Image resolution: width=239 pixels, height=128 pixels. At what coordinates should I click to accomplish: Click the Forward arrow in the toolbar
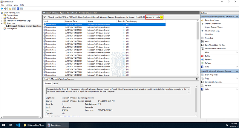click(x=5, y=9)
